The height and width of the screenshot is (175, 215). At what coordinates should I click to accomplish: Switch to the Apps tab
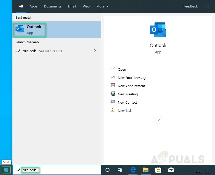(x=33, y=6)
